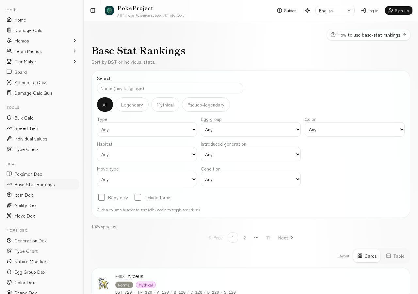Select the Mythical filter pill

(165, 105)
